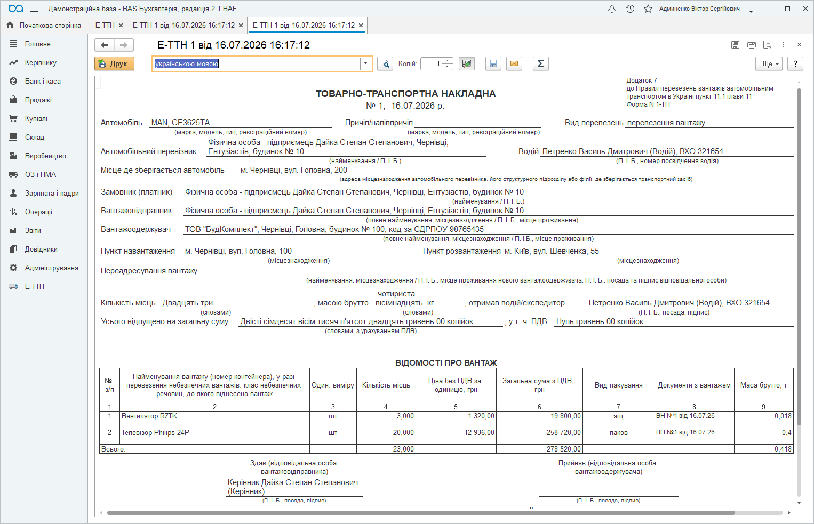
Task: Click ТОВАРНО-ТРАНСПОРТНА НАКЛАДНА heading
Action: (x=405, y=94)
